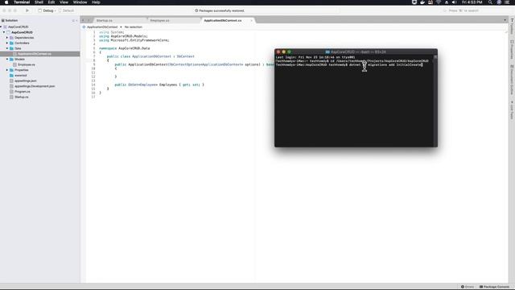The height and width of the screenshot is (290, 515).
Task: Expand the Properties folder arrow
Action: pyautogui.click(x=7, y=70)
